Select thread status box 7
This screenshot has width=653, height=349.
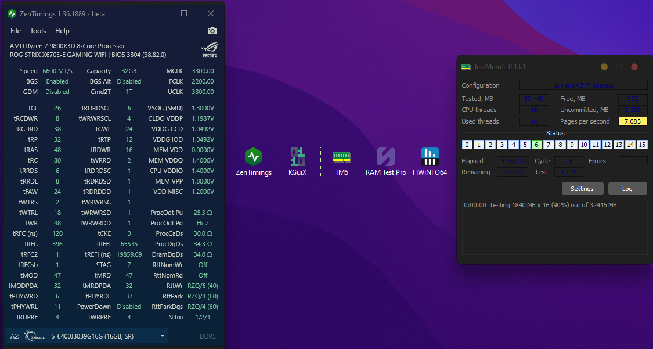[549, 145]
